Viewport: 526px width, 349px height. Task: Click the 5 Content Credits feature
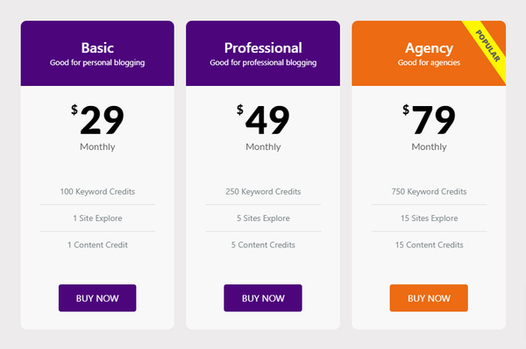(263, 245)
